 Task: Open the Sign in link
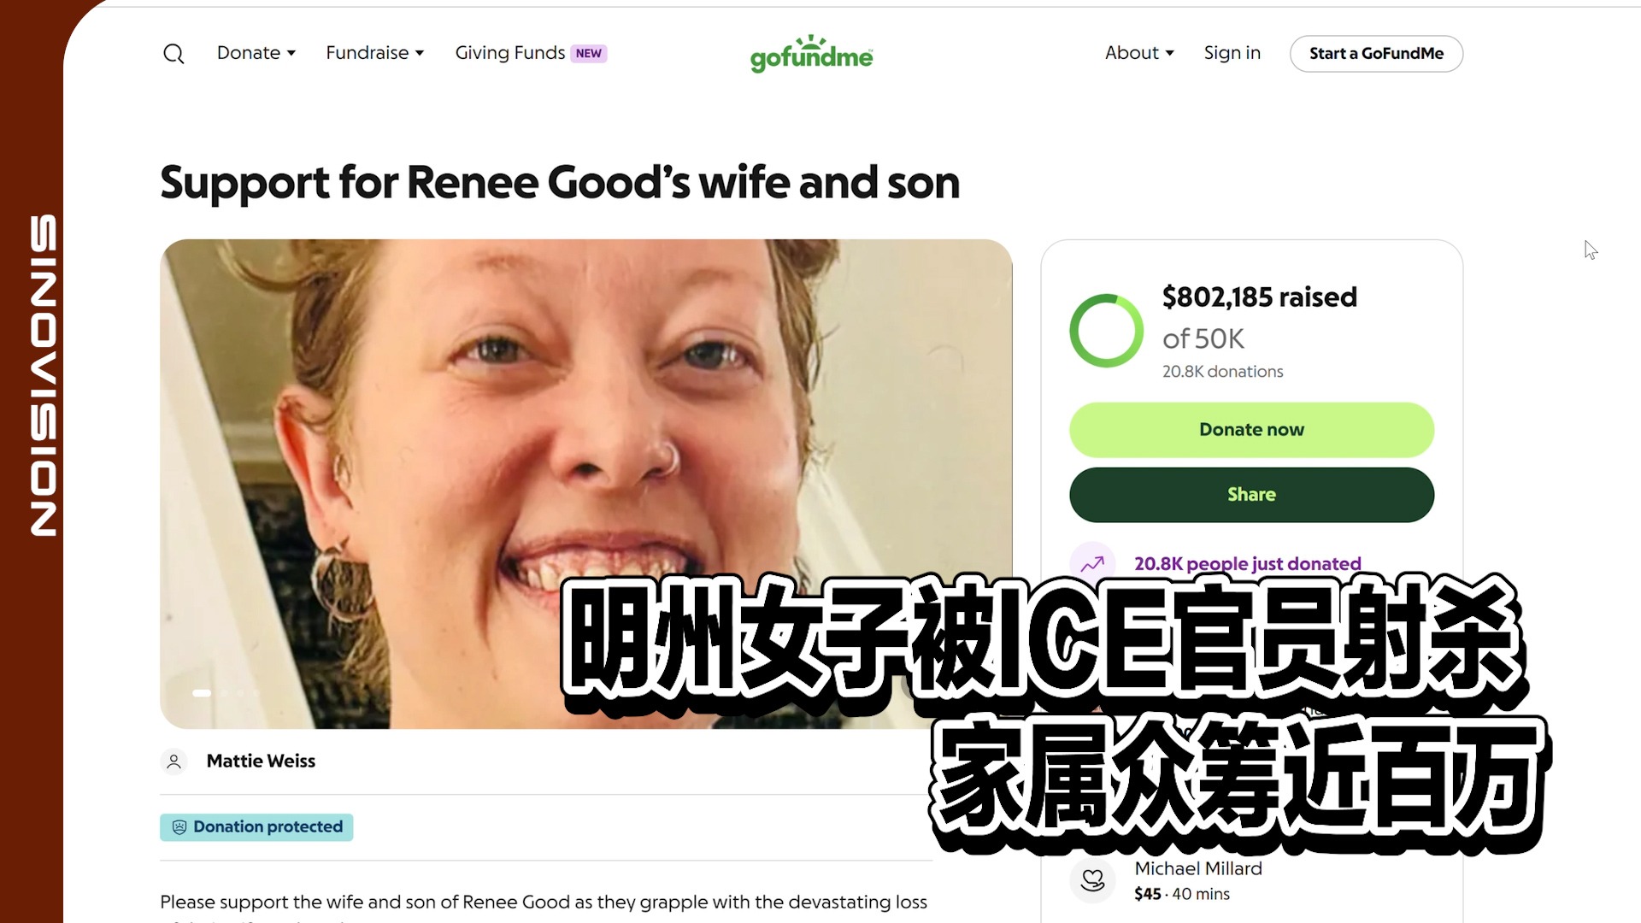click(x=1232, y=53)
